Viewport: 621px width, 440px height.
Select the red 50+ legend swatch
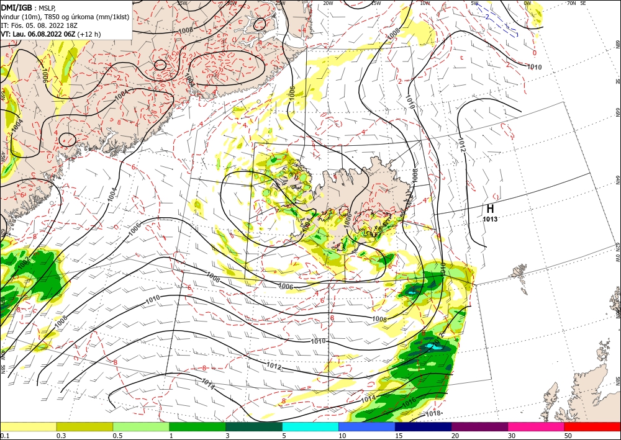(x=592, y=427)
